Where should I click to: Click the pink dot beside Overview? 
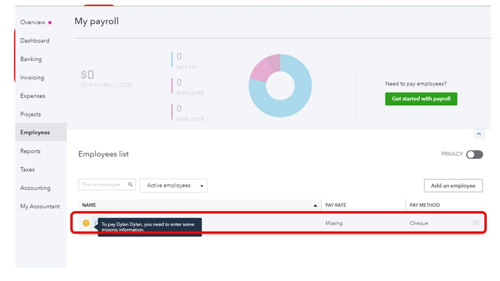tap(50, 22)
